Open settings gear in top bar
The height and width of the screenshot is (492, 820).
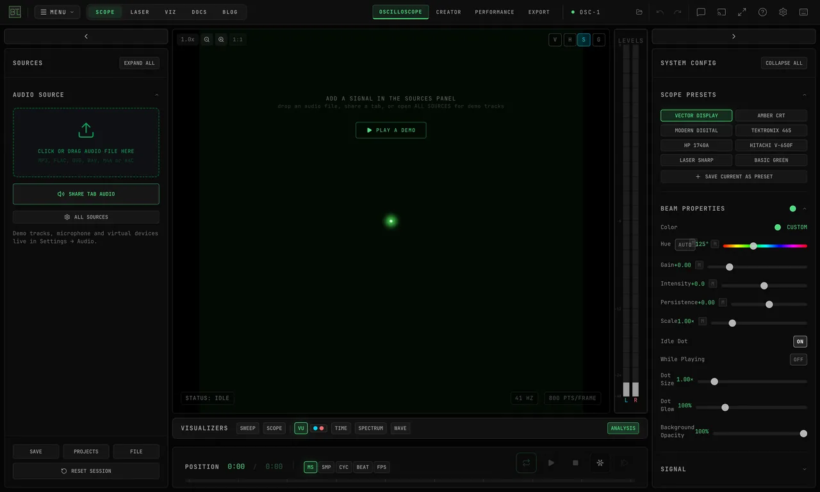(783, 12)
